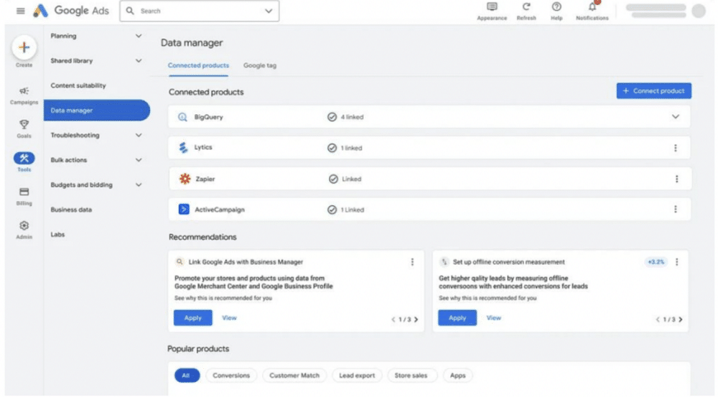This screenshot has width=718, height=397.
Task: Go to previous Business Manager recommendation
Action: pyautogui.click(x=393, y=319)
